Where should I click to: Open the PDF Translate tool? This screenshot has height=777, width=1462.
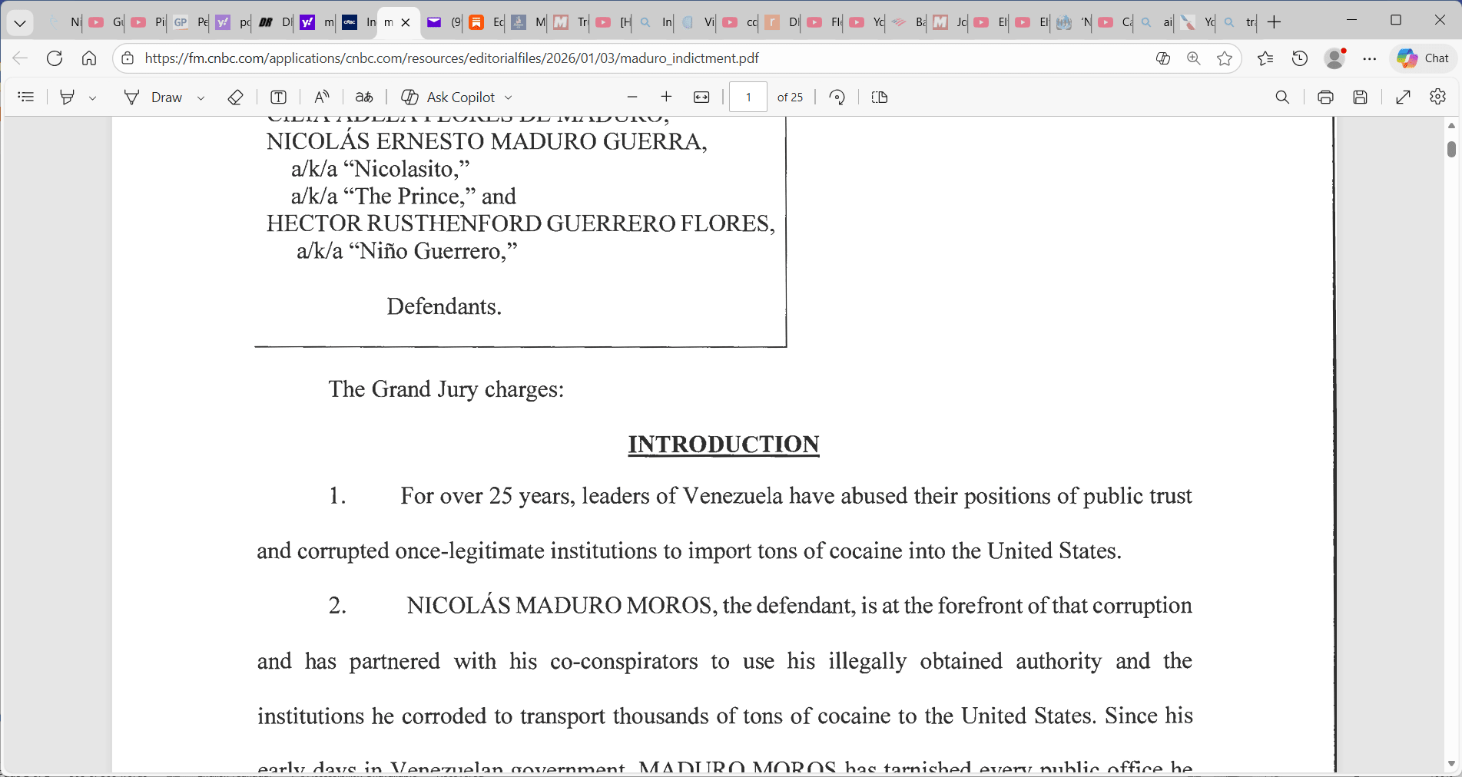[x=364, y=98]
